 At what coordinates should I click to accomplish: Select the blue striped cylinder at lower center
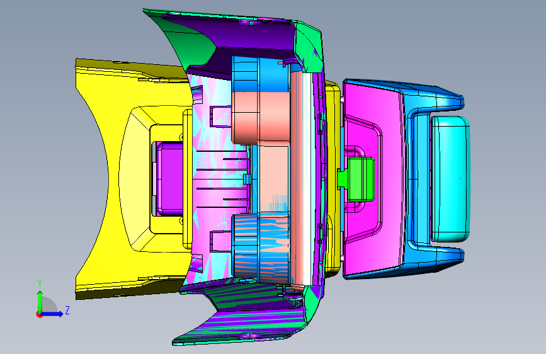click(261, 248)
